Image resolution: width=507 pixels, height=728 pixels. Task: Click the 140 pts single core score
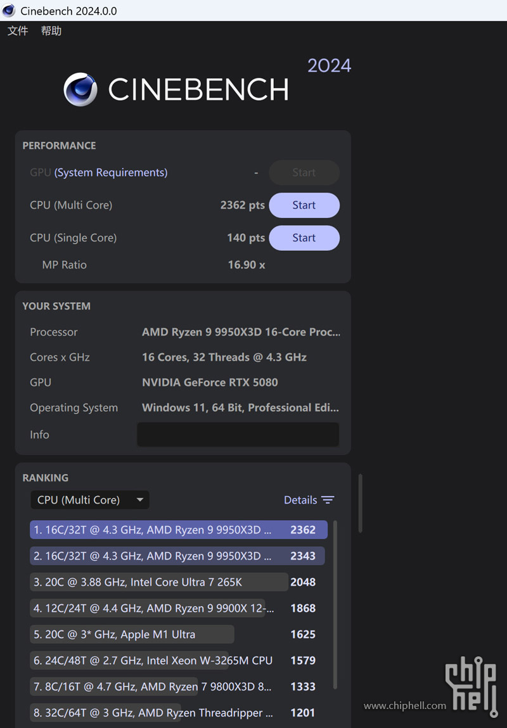coord(246,238)
